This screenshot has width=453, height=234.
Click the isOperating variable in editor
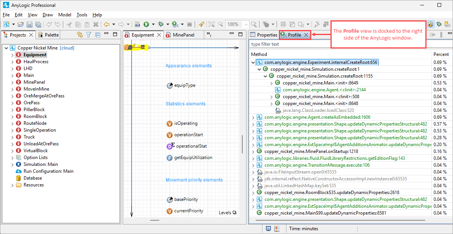pos(182,124)
